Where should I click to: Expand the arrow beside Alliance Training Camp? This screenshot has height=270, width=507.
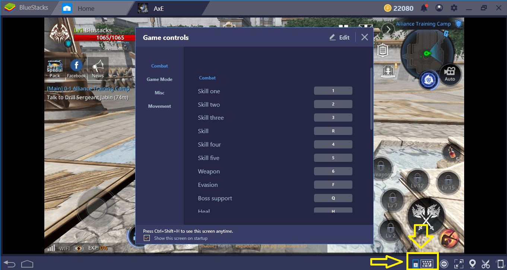coord(388,29)
